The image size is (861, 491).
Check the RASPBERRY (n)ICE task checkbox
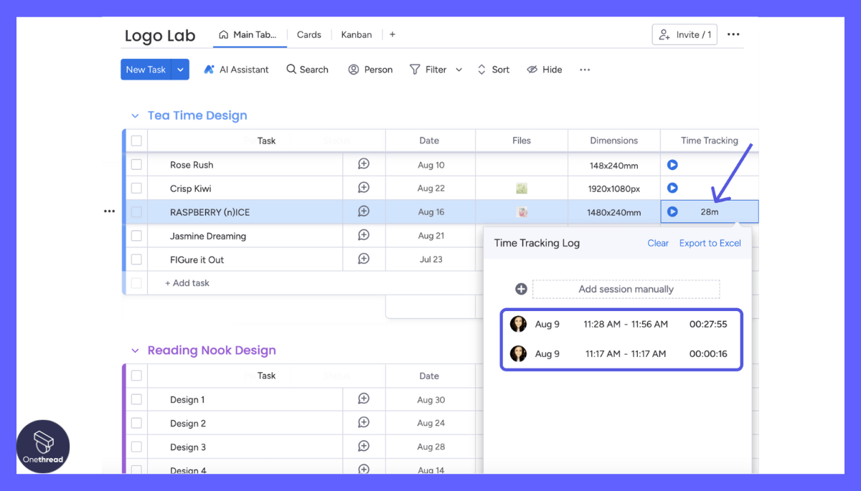(136, 211)
